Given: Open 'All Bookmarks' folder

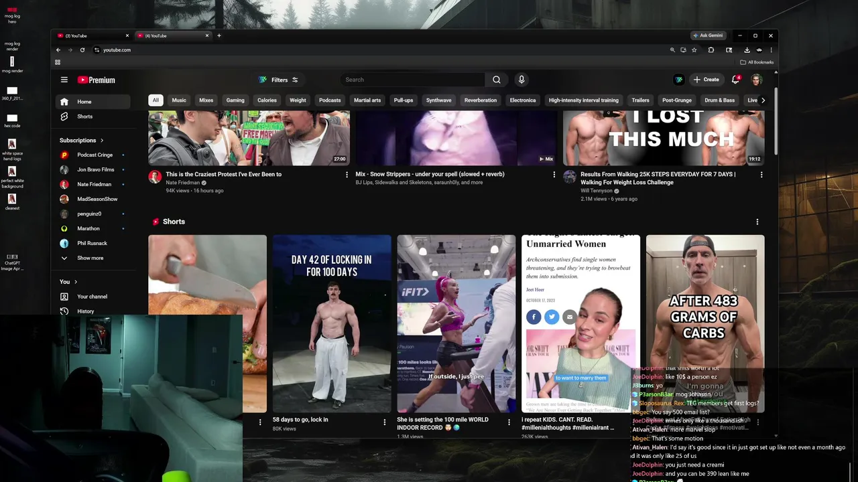Looking at the screenshot, I should (757, 62).
